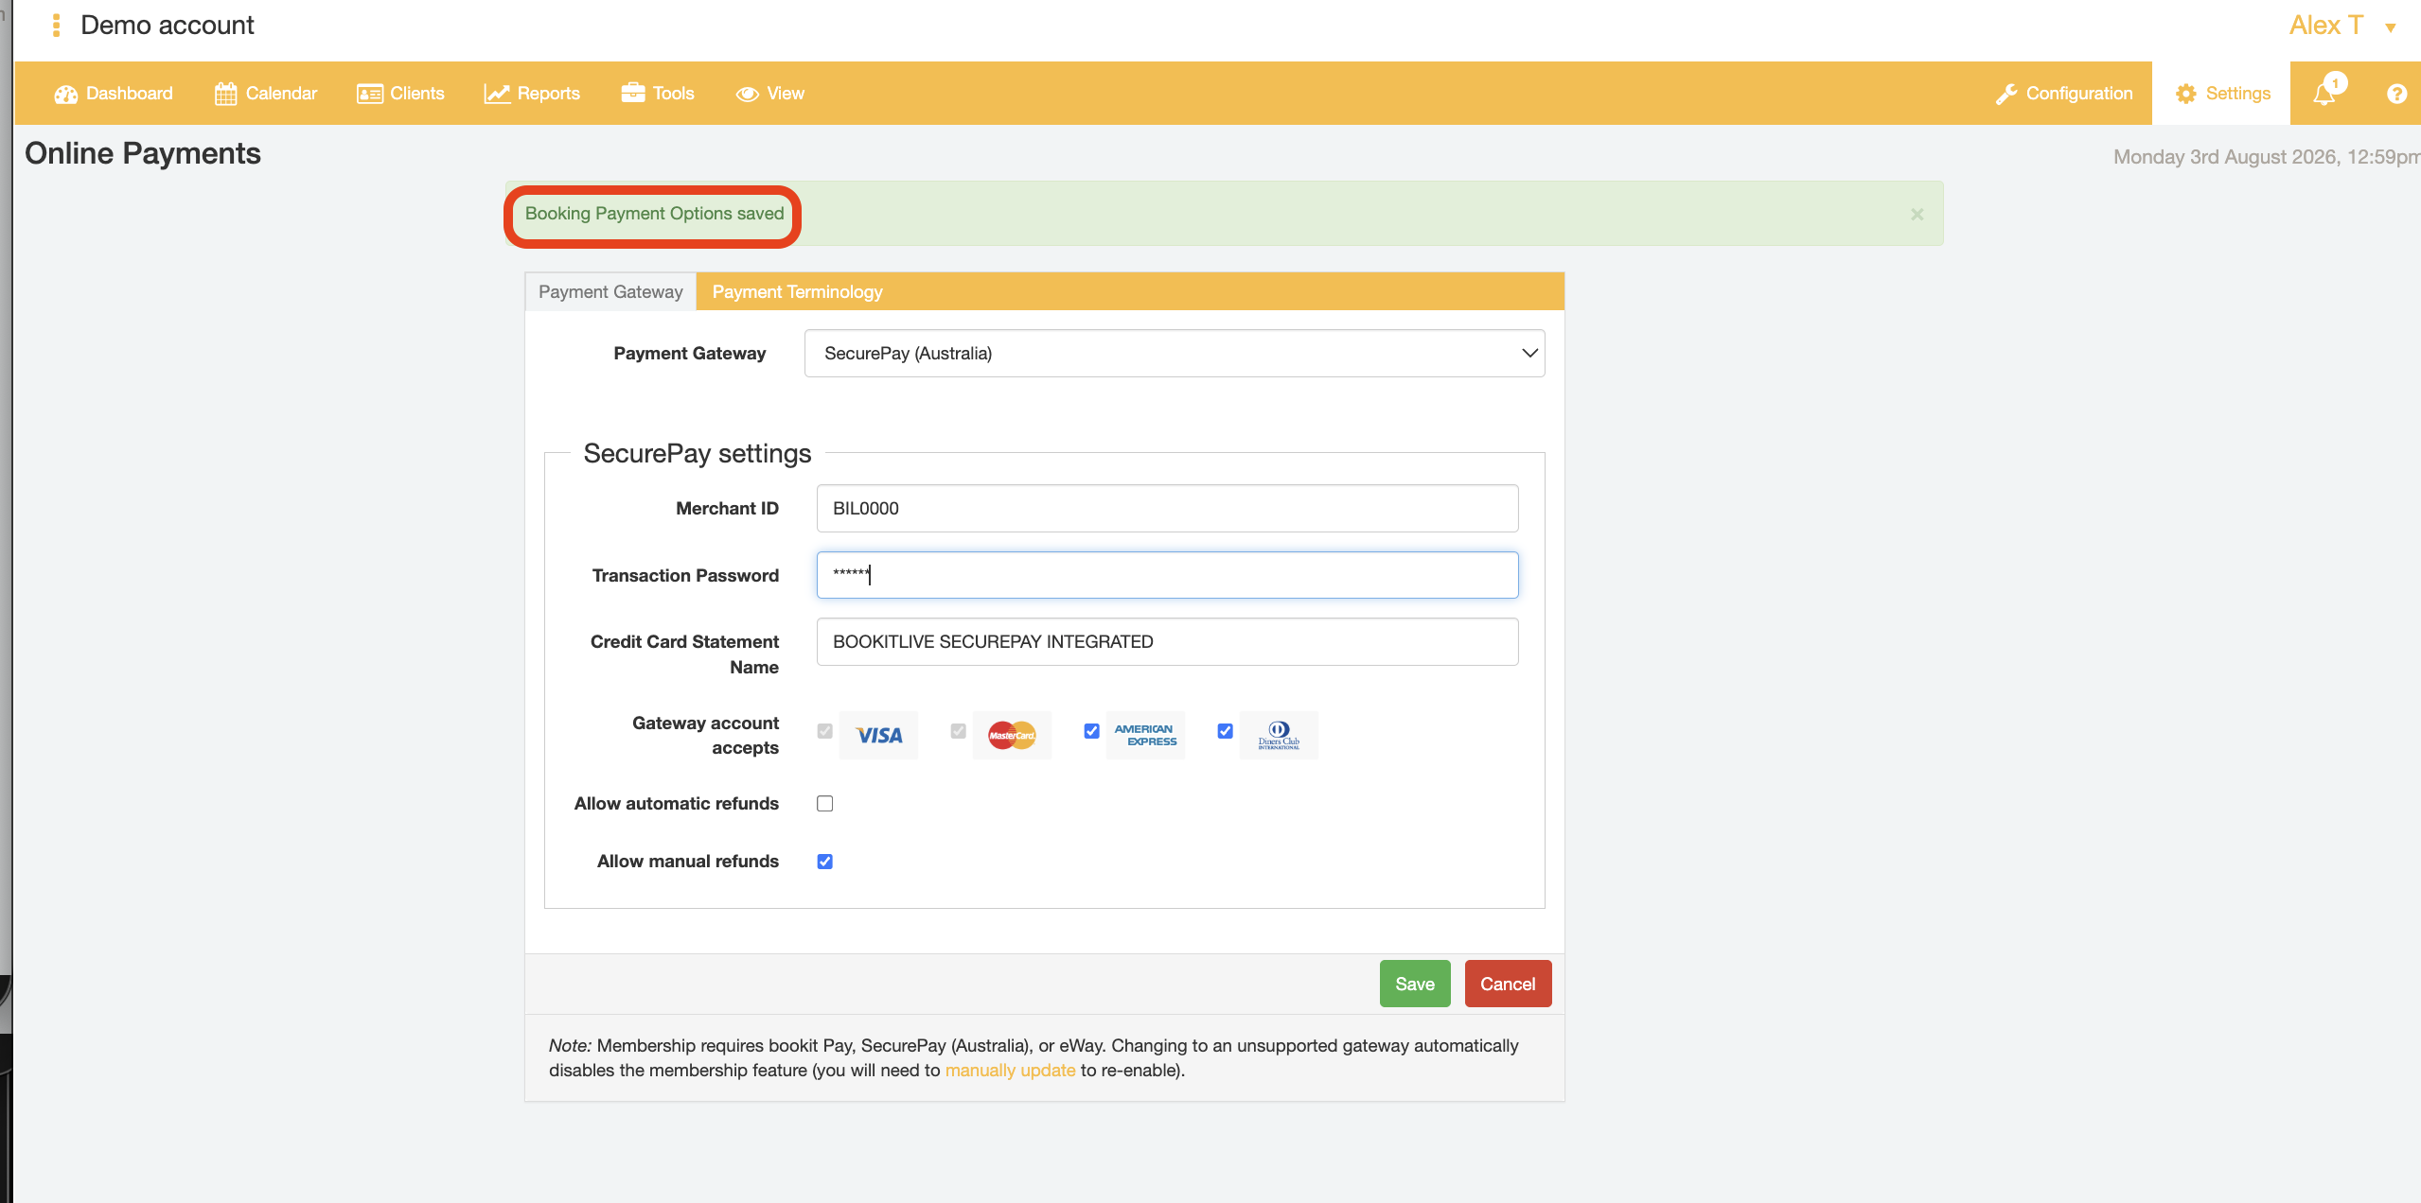Click the Configuration wrench icon
The width and height of the screenshot is (2421, 1203).
[2006, 94]
